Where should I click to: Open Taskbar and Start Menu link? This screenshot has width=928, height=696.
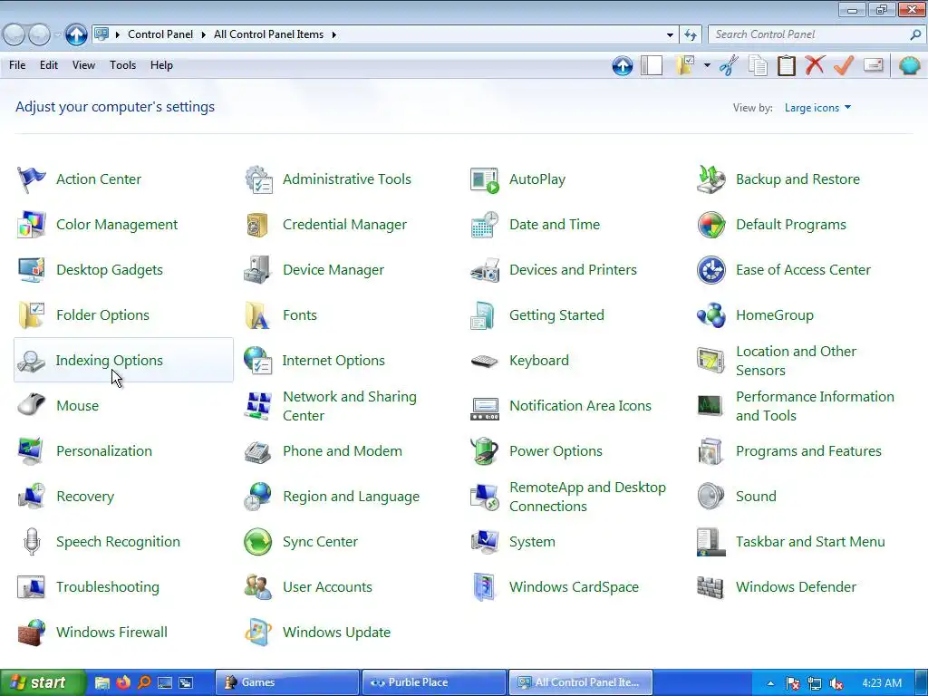pyautogui.click(x=810, y=542)
